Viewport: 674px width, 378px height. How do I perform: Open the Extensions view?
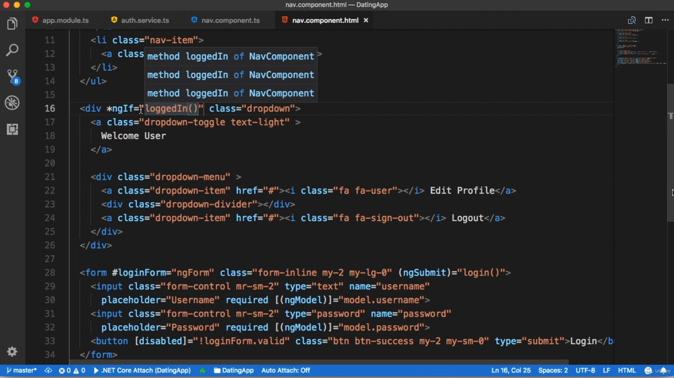(12, 129)
